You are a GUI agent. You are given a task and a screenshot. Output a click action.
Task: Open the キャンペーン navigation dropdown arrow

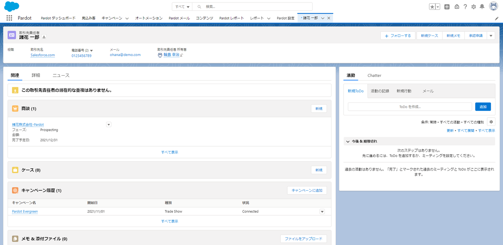tap(128, 18)
